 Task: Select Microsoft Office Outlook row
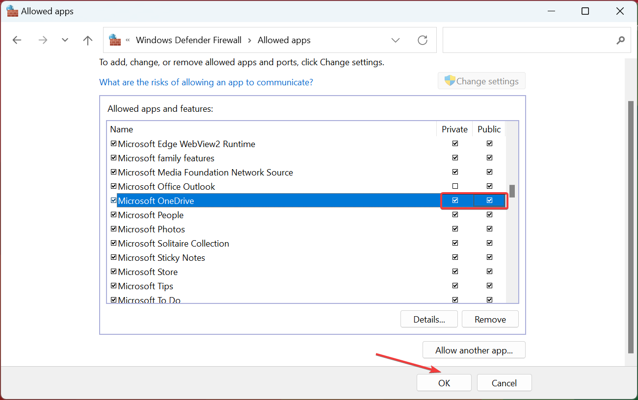pyautogui.click(x=306, y=186)
